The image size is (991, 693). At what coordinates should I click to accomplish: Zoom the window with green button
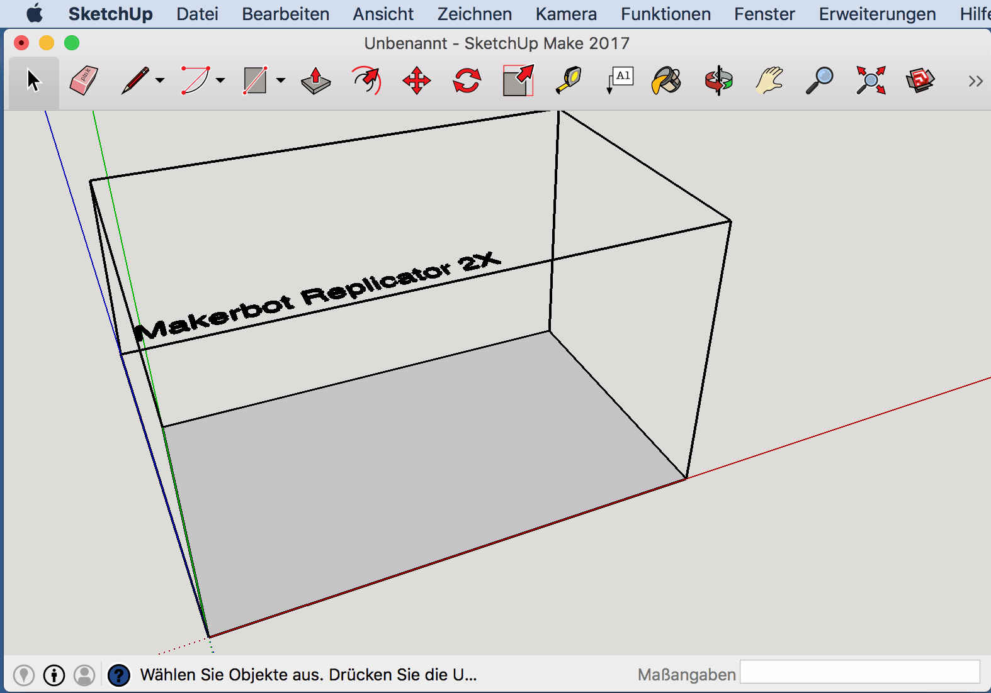point(72,43)
